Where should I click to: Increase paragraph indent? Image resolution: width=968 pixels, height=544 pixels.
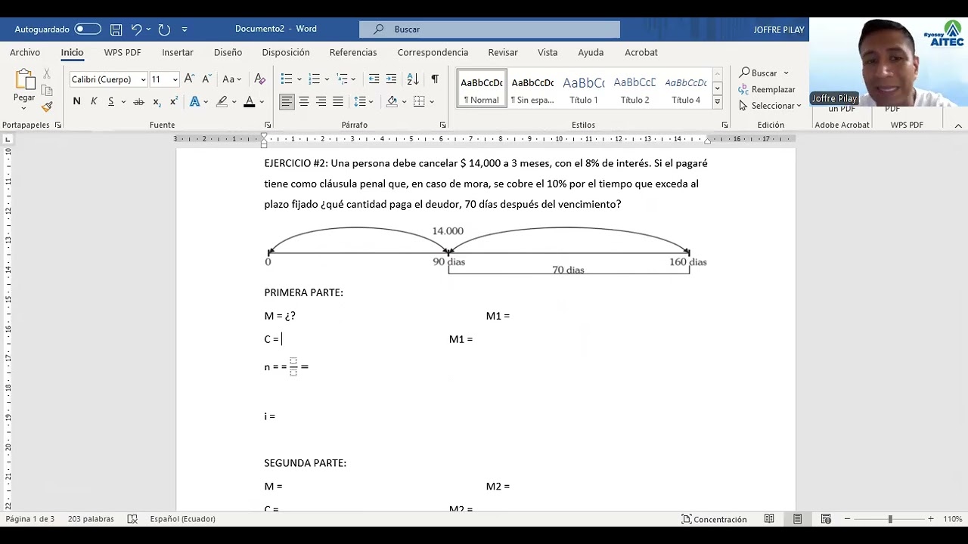pos(391,79)
